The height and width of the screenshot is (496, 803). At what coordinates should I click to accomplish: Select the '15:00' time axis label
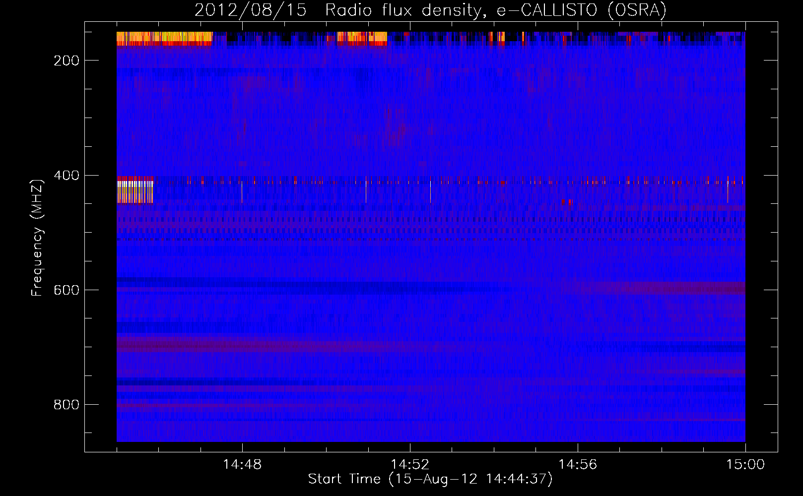pos(745,465)
